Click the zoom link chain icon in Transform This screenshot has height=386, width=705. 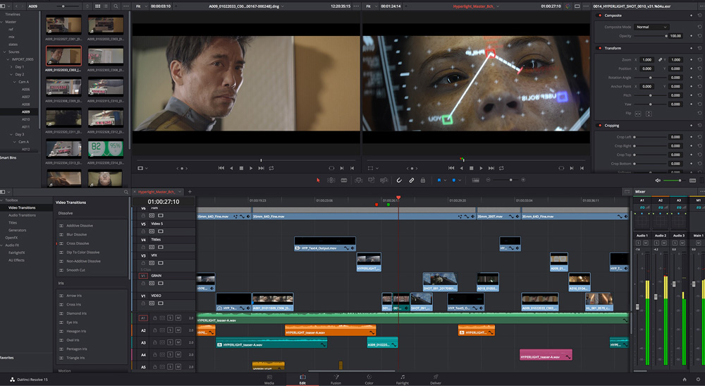point(660,60)
